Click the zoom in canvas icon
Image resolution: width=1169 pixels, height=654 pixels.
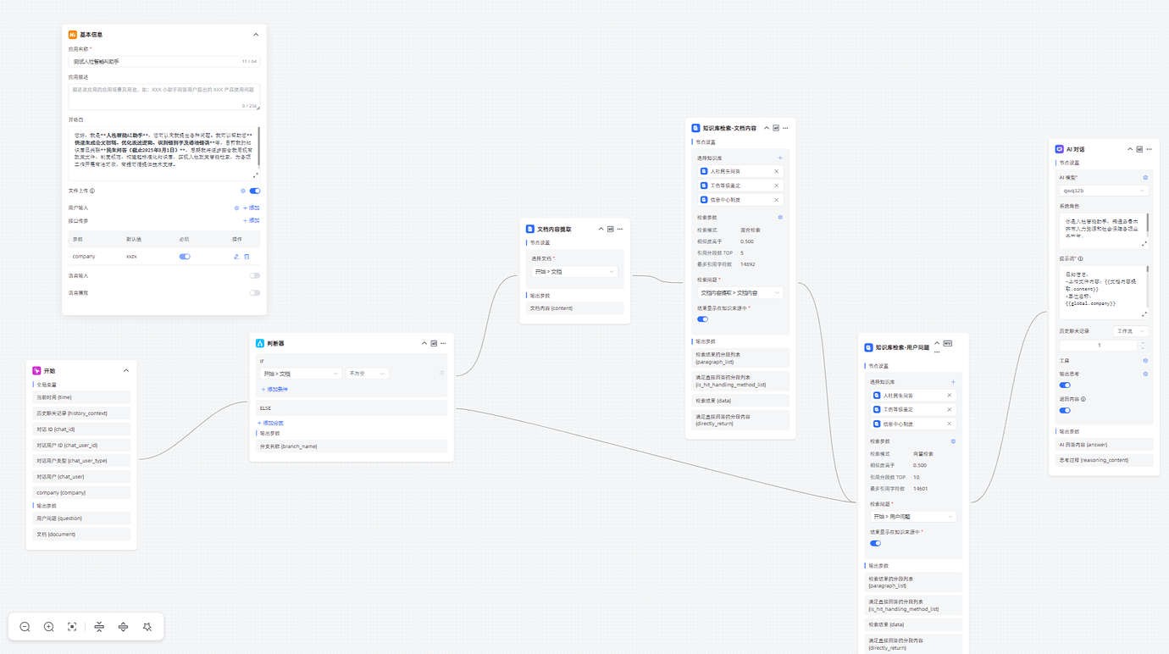49,627
